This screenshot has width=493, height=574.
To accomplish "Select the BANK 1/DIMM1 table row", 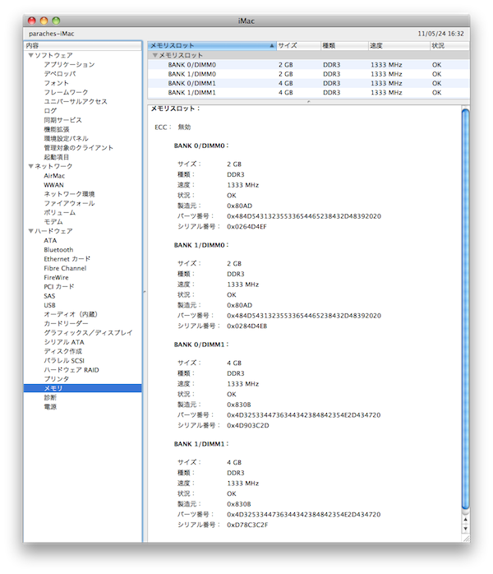I will click(308, 93).
